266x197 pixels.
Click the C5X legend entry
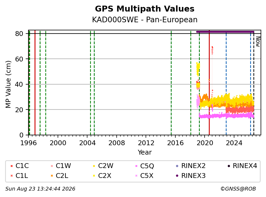pyautogui.click(x=144, y=176)
